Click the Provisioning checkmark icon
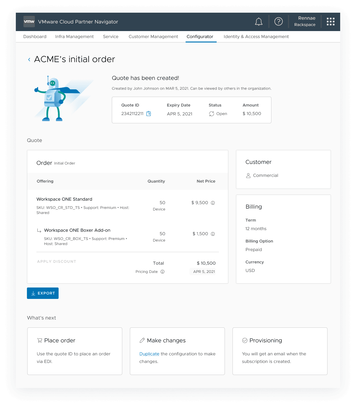Image resolution: width=356 pixels, height=407 pixels. (x=245, y=340)
